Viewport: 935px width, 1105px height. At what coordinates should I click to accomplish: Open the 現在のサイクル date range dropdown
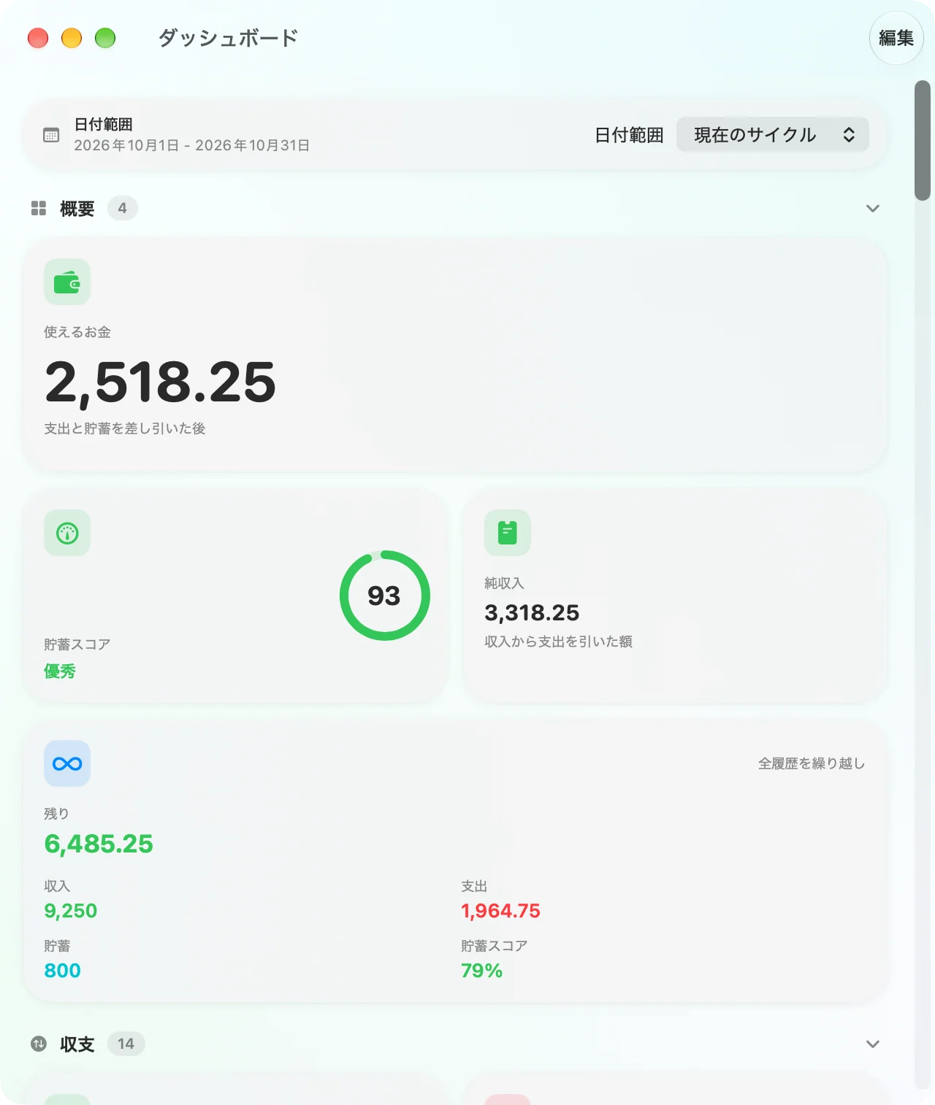[773, 134]
